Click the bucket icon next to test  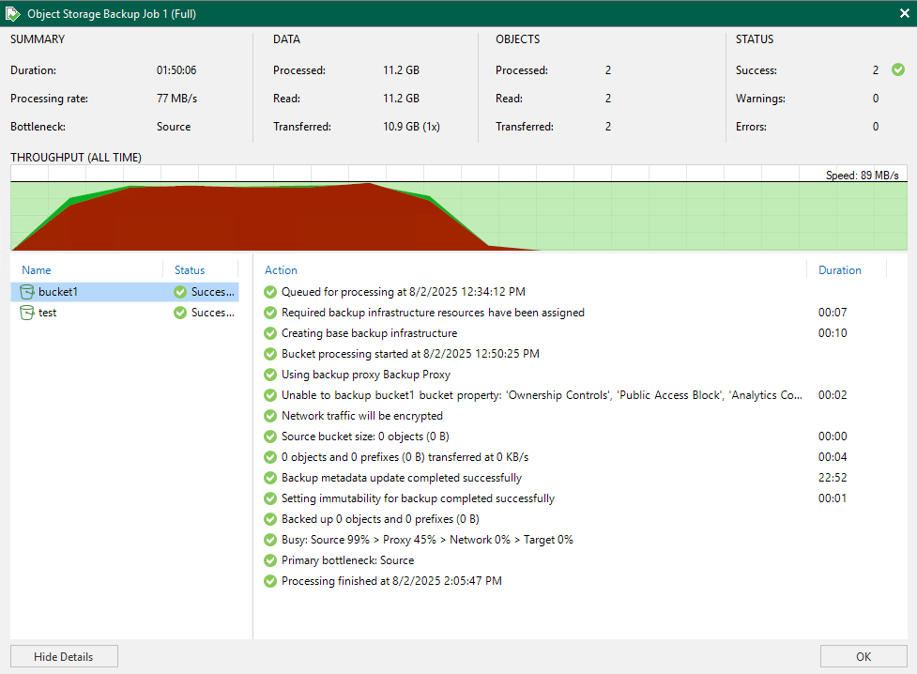pyautogui.click(x=27, y=313)
